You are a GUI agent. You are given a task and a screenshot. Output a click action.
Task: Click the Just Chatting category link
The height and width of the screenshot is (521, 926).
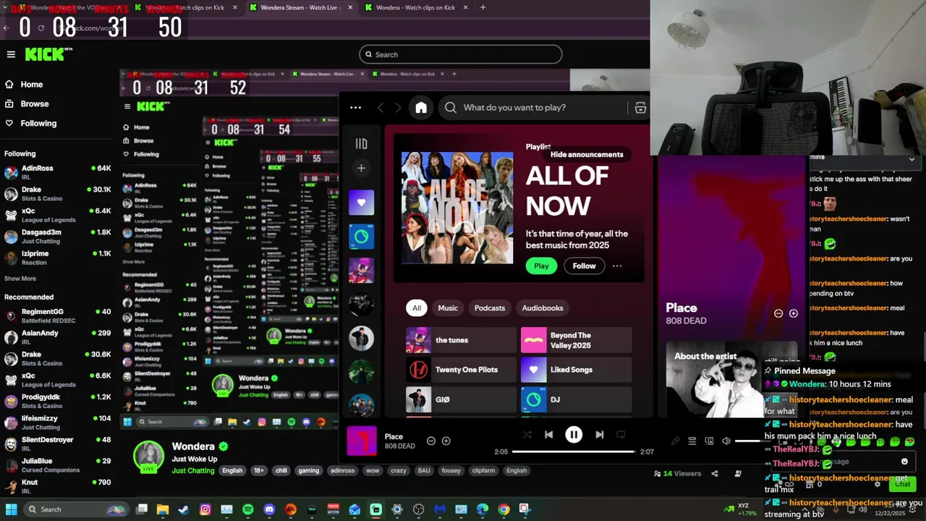pyautogui.click(x=193, y=471)
